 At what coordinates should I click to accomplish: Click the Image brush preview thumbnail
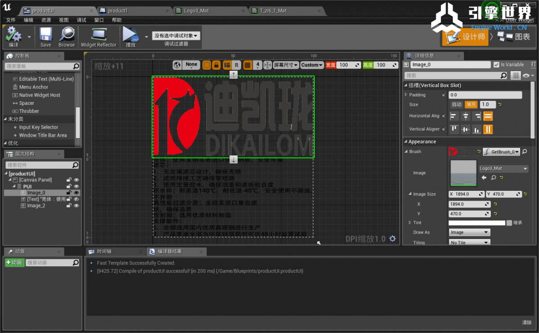(463, 173)
